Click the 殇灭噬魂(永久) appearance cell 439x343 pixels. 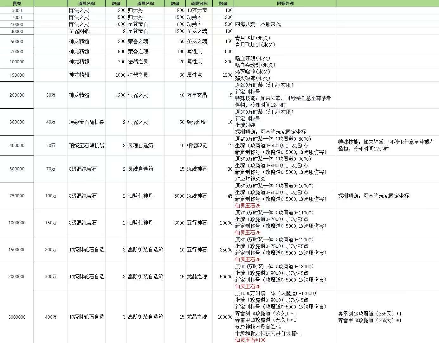(x=285, y=75)
